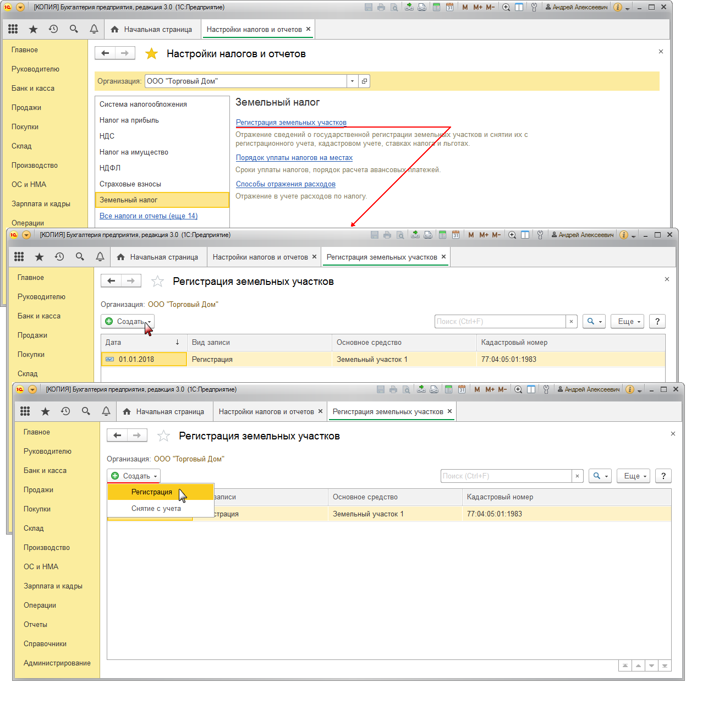Open Регистрация земельных участков link
Viewport: 719px width, 710px height.
point(291,122)
